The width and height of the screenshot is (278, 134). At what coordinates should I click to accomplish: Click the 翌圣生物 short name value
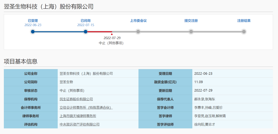pyautogui.click(x=66, y=82)
